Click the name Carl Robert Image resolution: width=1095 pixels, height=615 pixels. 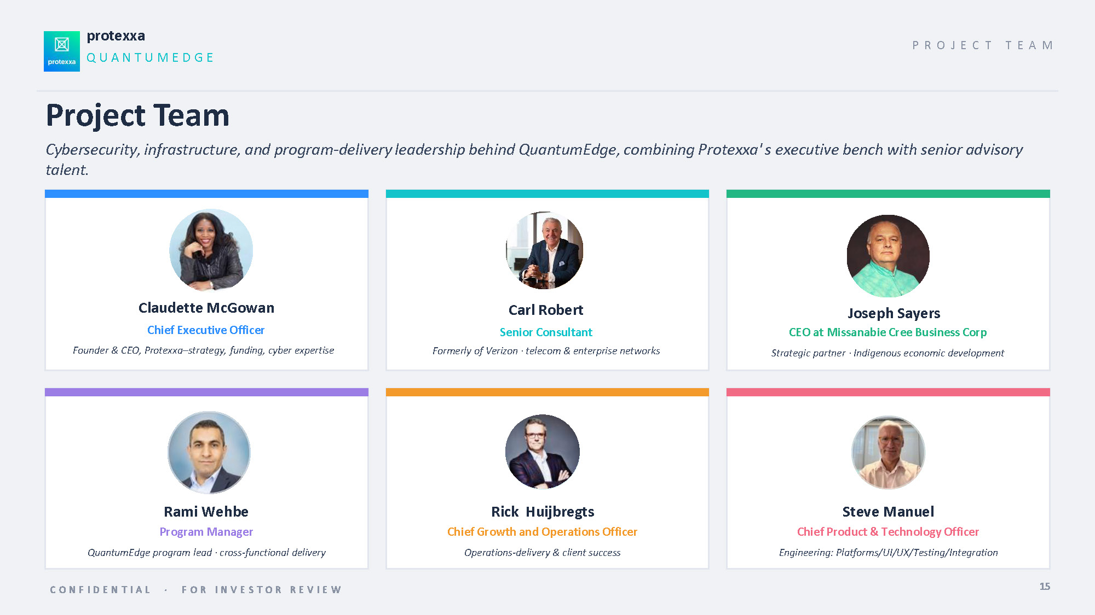(546, 310)
